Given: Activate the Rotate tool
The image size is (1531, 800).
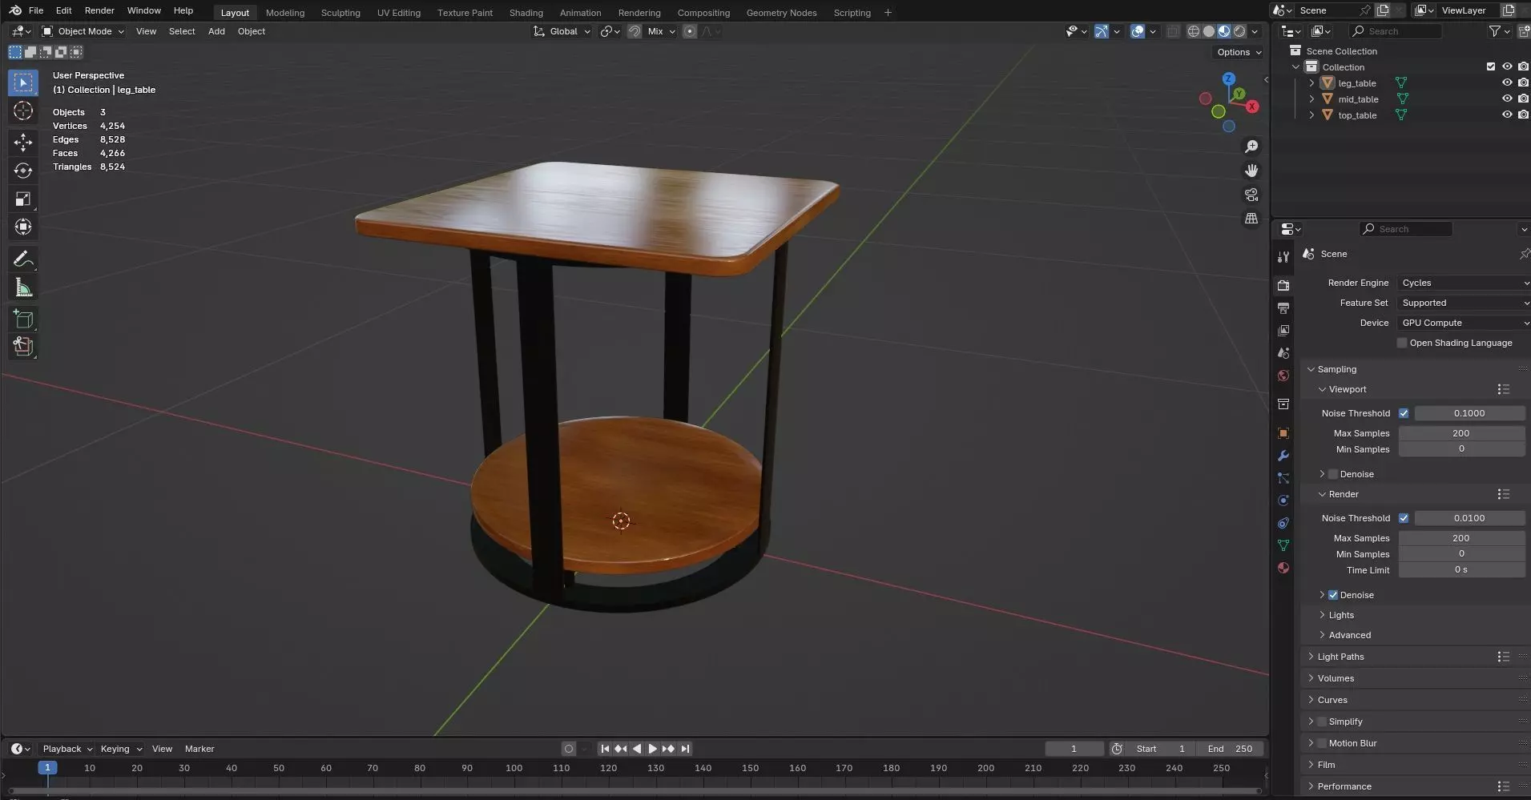Looking at the screenshot, I should pyautogui.click(x=23, y=171).
